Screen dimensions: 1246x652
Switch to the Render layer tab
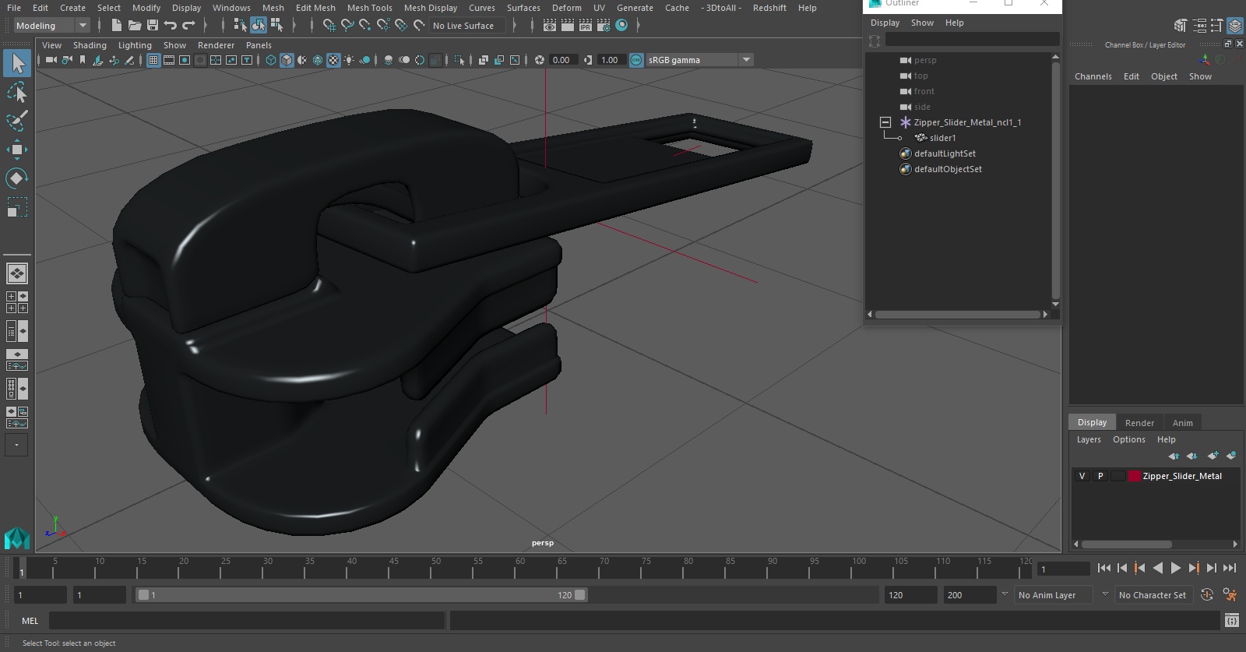click(1139, 423)
